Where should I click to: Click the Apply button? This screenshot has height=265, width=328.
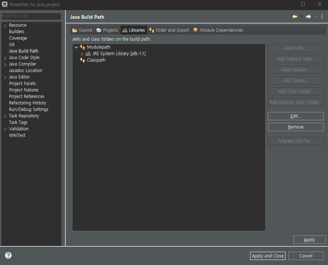pyautogui.click(x=309, y=240)
